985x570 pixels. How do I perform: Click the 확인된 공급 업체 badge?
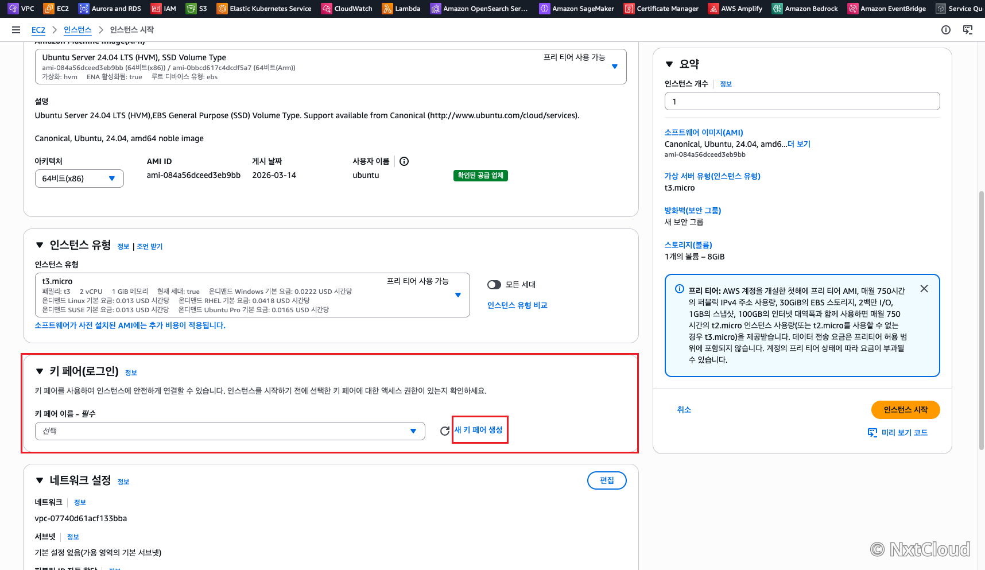(480, 176)
